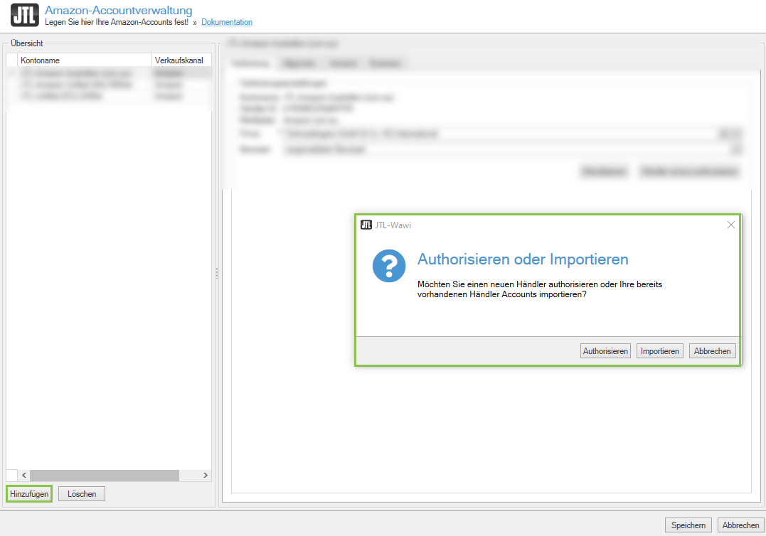
Task: Cancel the dialog with Abbrechen
Action: (x=712, y=350)
